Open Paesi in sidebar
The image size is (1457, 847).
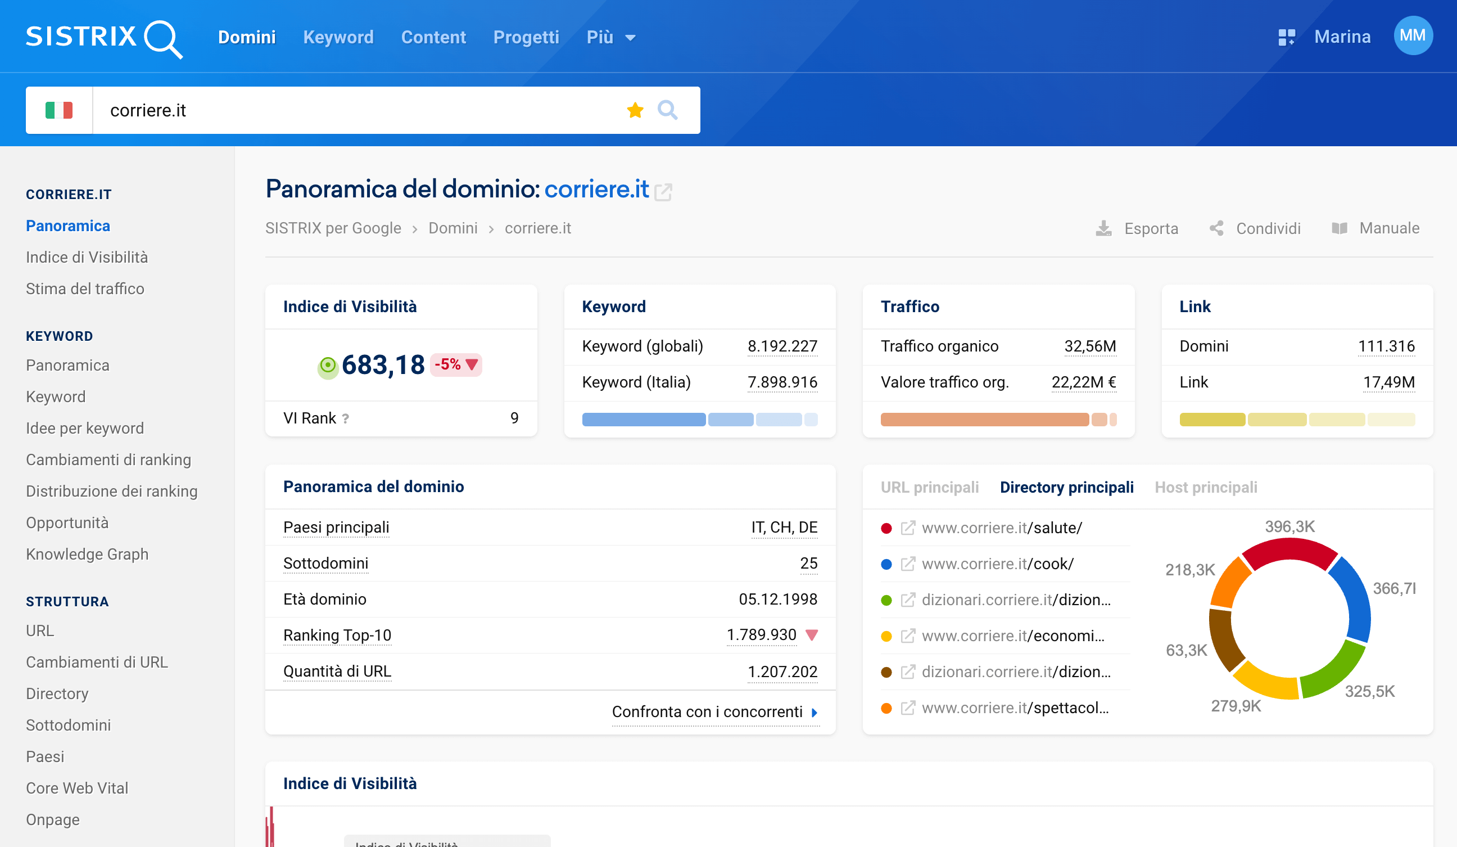(x=45, y=757)
